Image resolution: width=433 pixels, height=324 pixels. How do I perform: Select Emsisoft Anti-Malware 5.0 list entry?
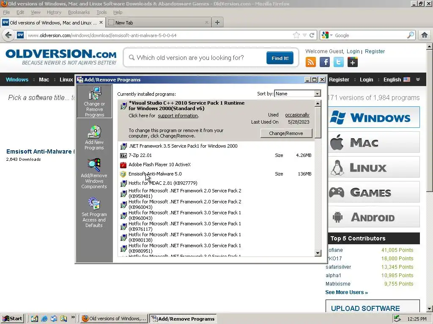point(216,174)
